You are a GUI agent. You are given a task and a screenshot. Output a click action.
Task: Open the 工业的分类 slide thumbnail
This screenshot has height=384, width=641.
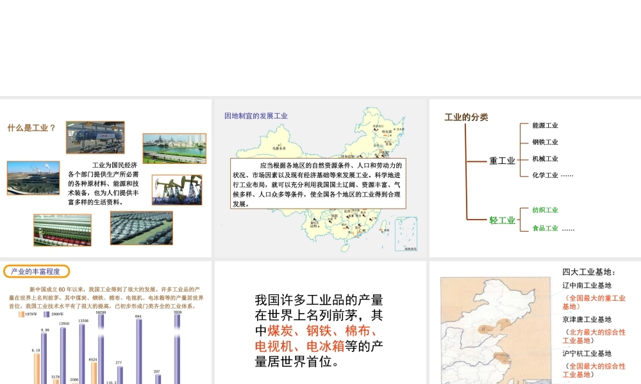(535, 178)
